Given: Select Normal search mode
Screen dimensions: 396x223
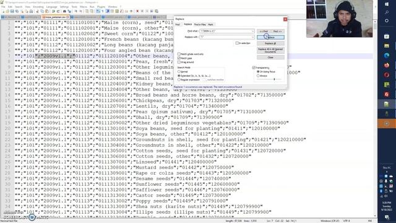Looking at the screenshot, I should pos(179,72).
